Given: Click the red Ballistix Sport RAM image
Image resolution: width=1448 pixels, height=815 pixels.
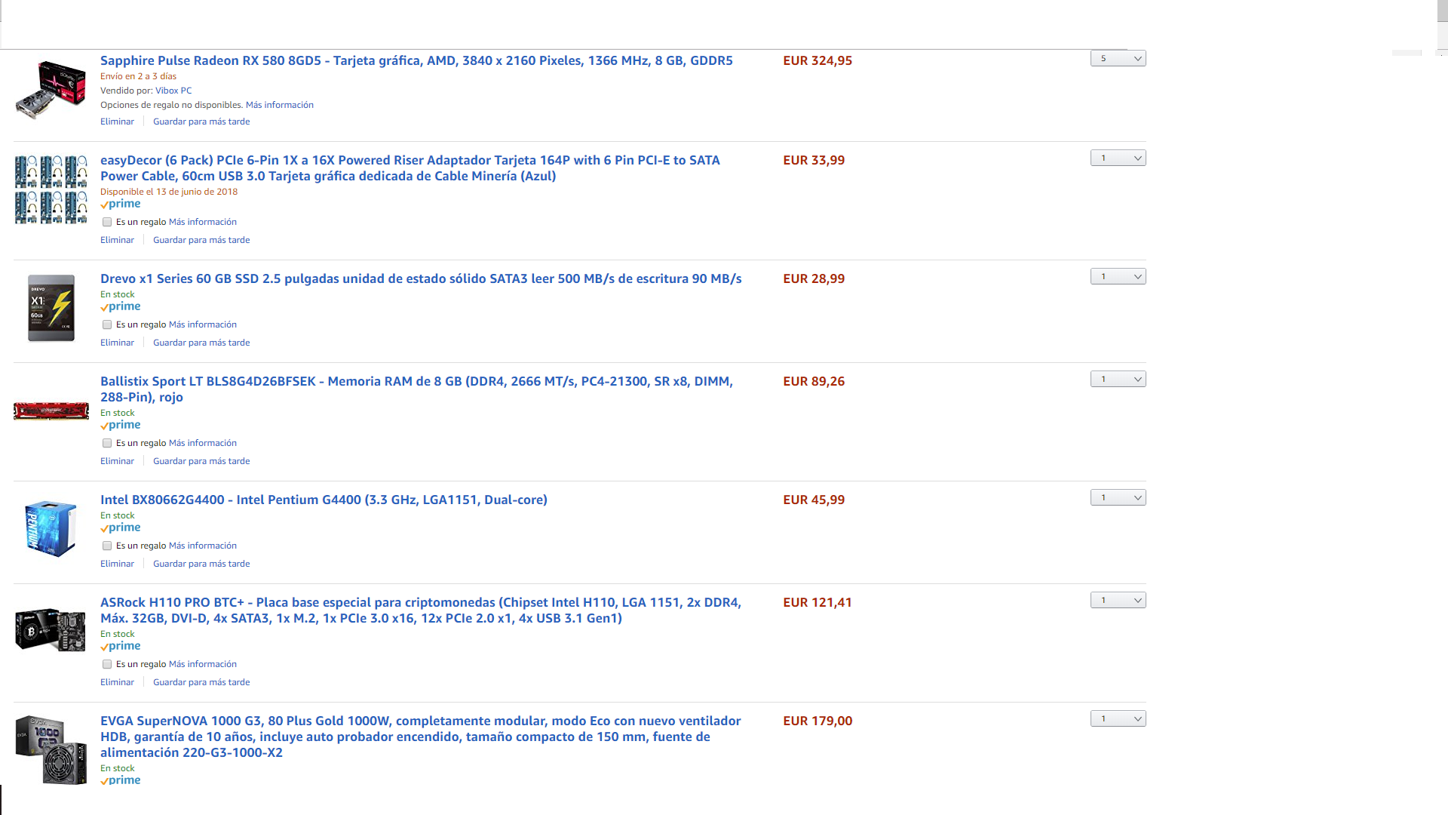Looking at the screenshot, I should [x=51, y=411].
